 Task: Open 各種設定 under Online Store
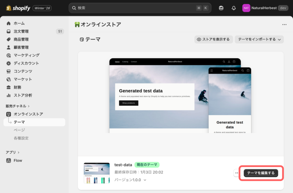[x=21, y=138]
